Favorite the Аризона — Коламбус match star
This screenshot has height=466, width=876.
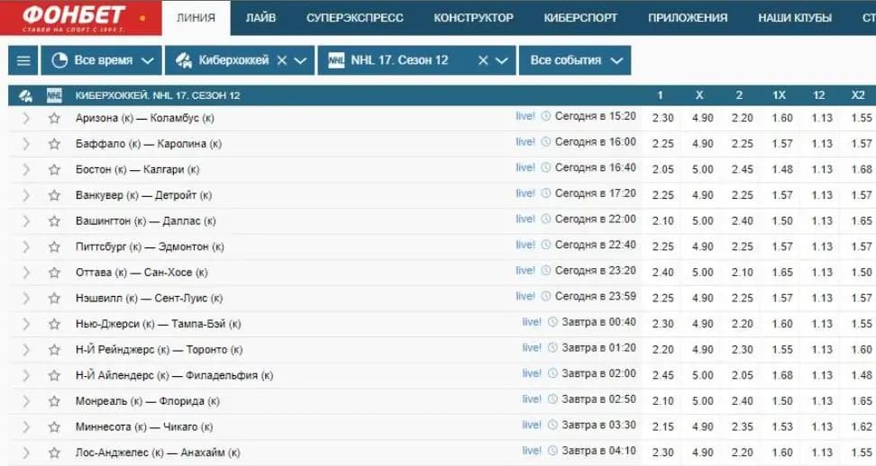(54, 118)
